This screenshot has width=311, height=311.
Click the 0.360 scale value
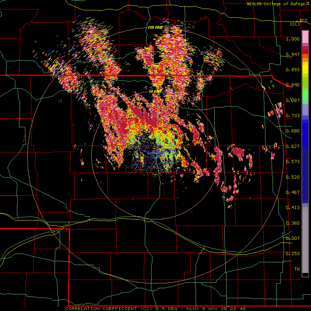click(x=293, y=223)
